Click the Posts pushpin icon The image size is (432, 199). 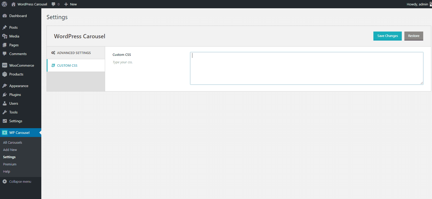[5, 27]
